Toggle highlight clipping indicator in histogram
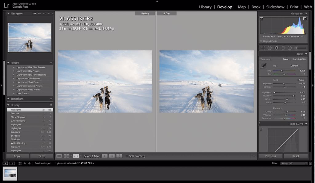 click(305, 19)
